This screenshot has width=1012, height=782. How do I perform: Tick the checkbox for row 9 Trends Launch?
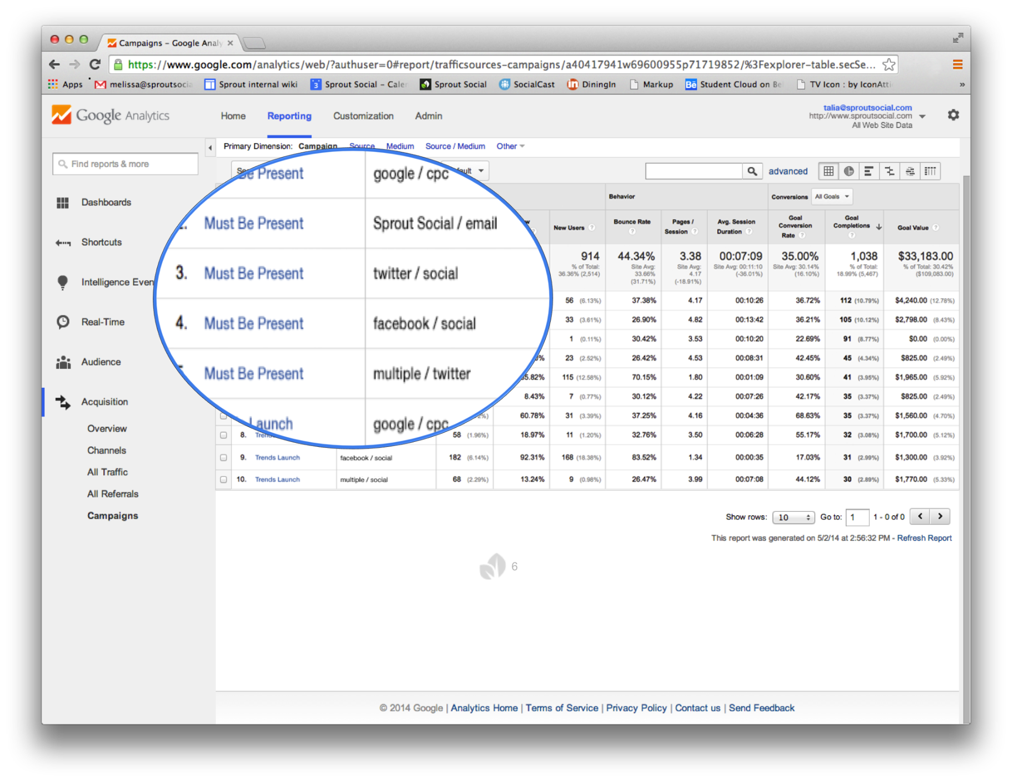click(x=223, y=458)
